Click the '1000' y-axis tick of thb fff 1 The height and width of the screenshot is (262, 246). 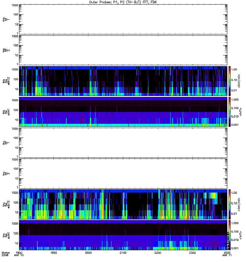15,5
